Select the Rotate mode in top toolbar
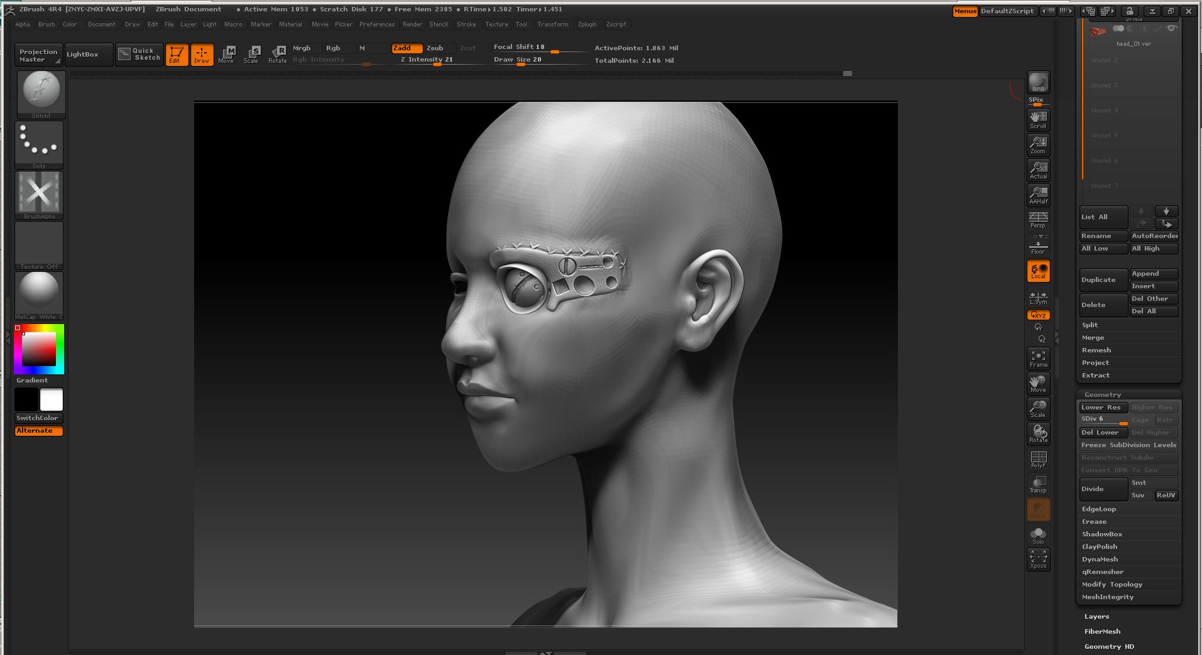This screenshot has width=1202, height=655. [277, 54]
